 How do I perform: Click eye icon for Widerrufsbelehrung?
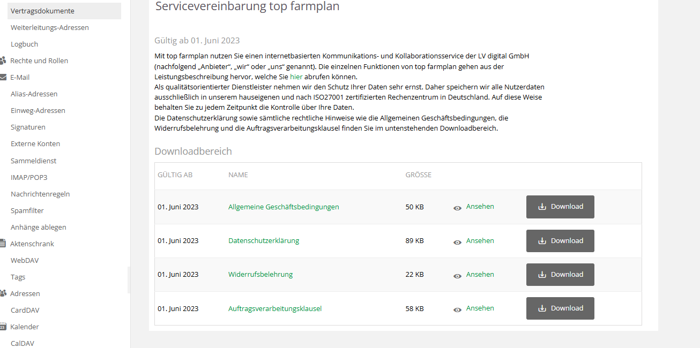[x=457, y=276]
